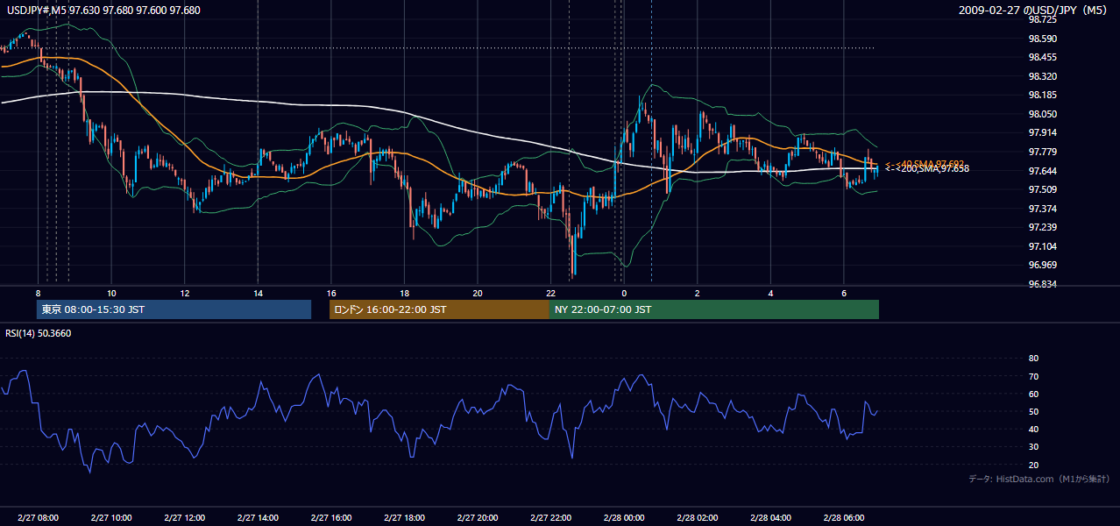
Task: Click price axis label 97.914
Action: 1042,132
